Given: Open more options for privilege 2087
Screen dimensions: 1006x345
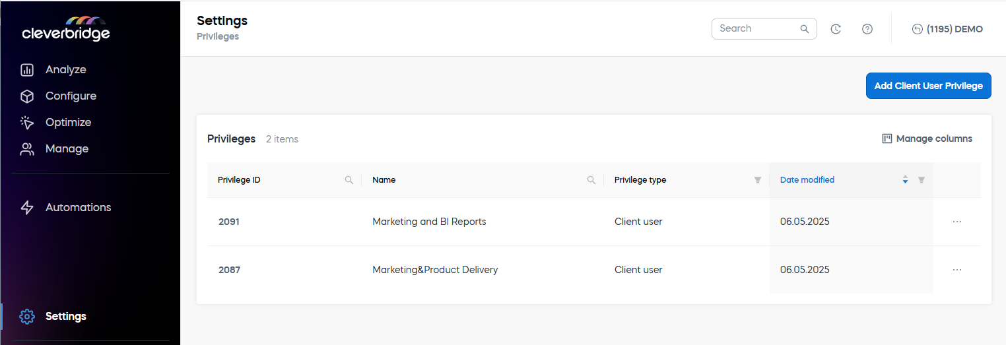Looking at the screenshot, I should click(957, 270).
